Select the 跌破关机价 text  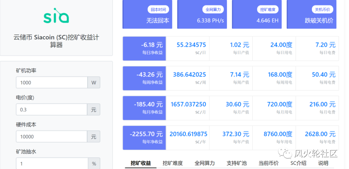319,21
